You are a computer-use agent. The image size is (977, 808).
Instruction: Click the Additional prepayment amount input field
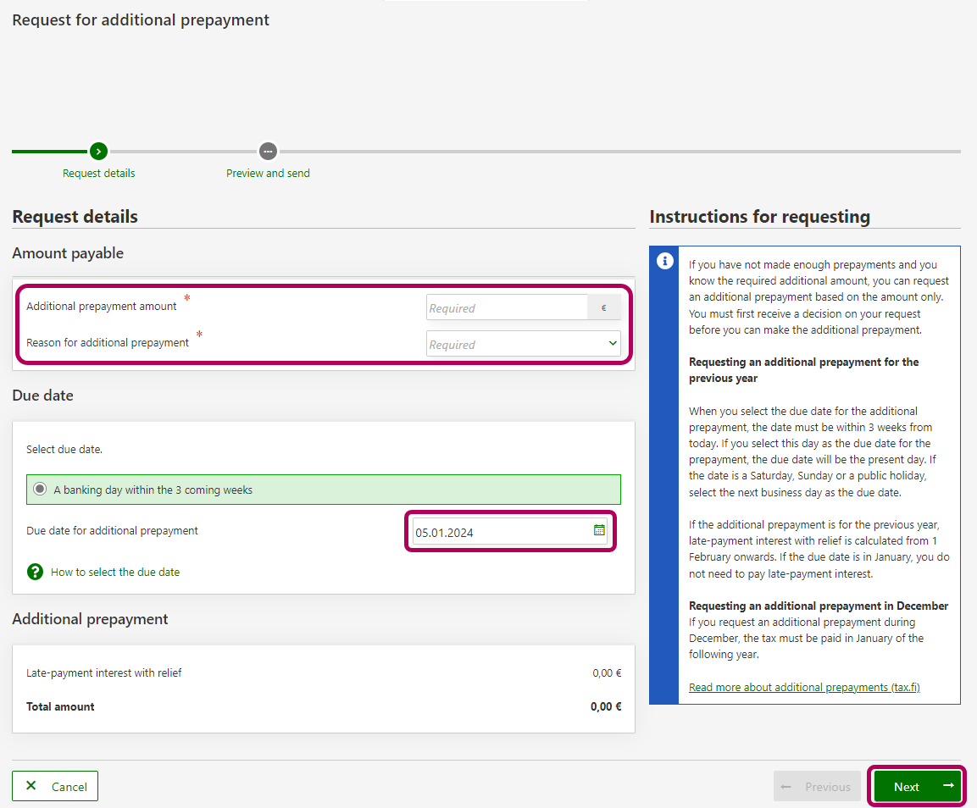pos(506,307)
